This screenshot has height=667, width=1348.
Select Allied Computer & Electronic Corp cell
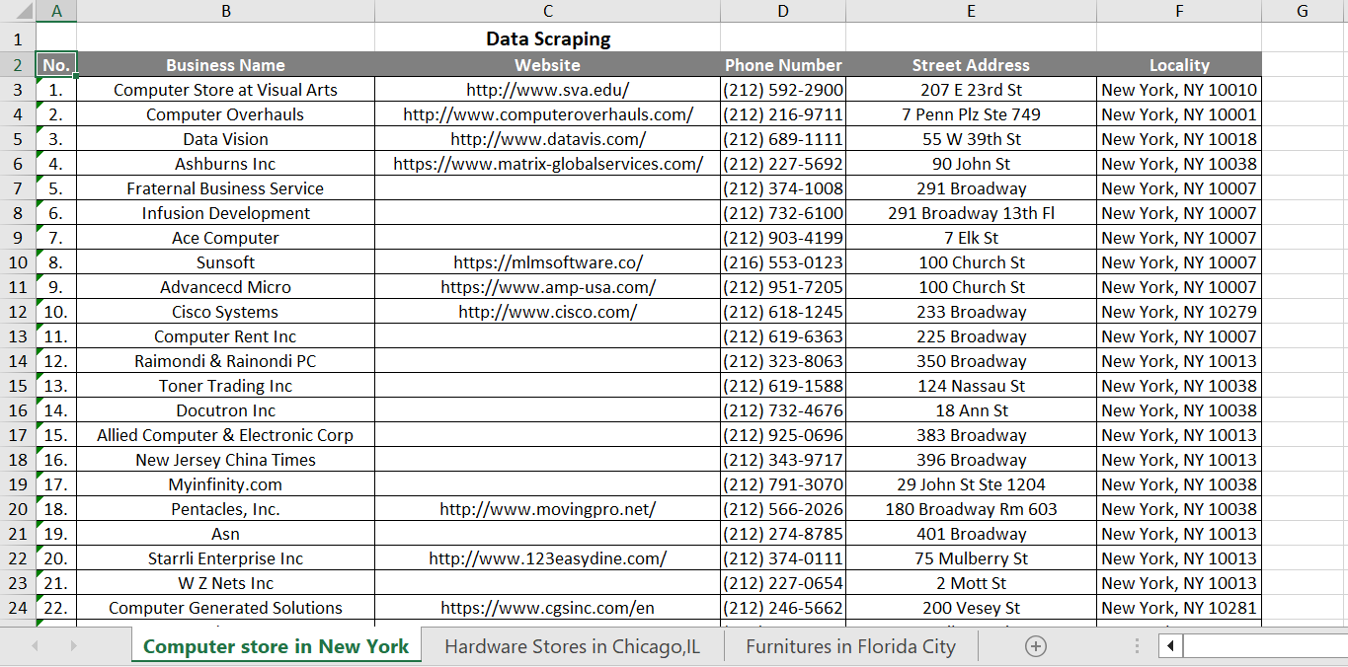[x=225, y=435]
